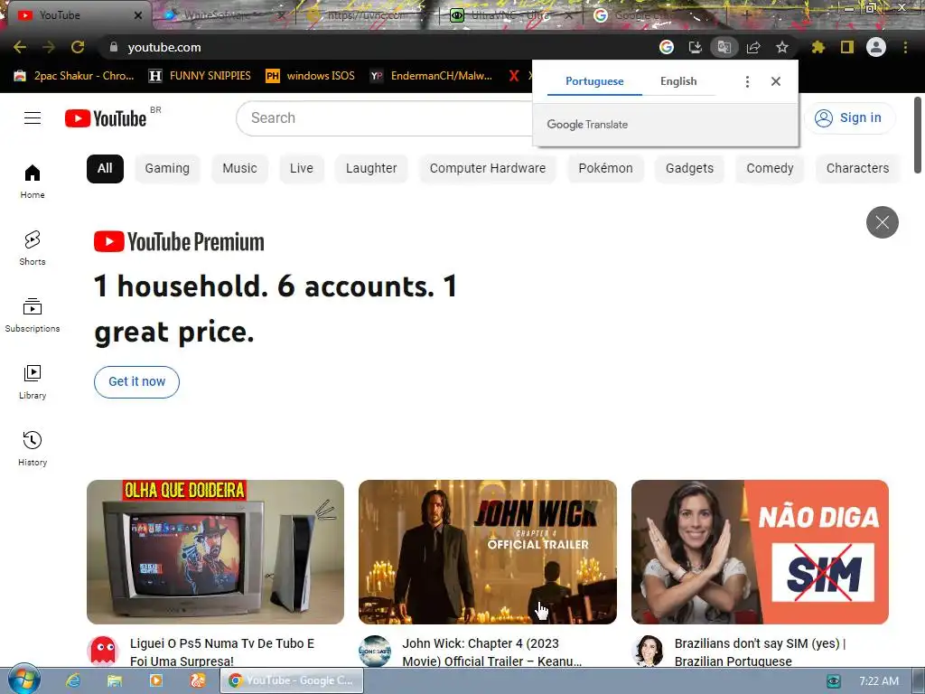The image size is (925, 694).
Task: Launch Internet Explorer from the taskbar
Action: pos(73,680)
